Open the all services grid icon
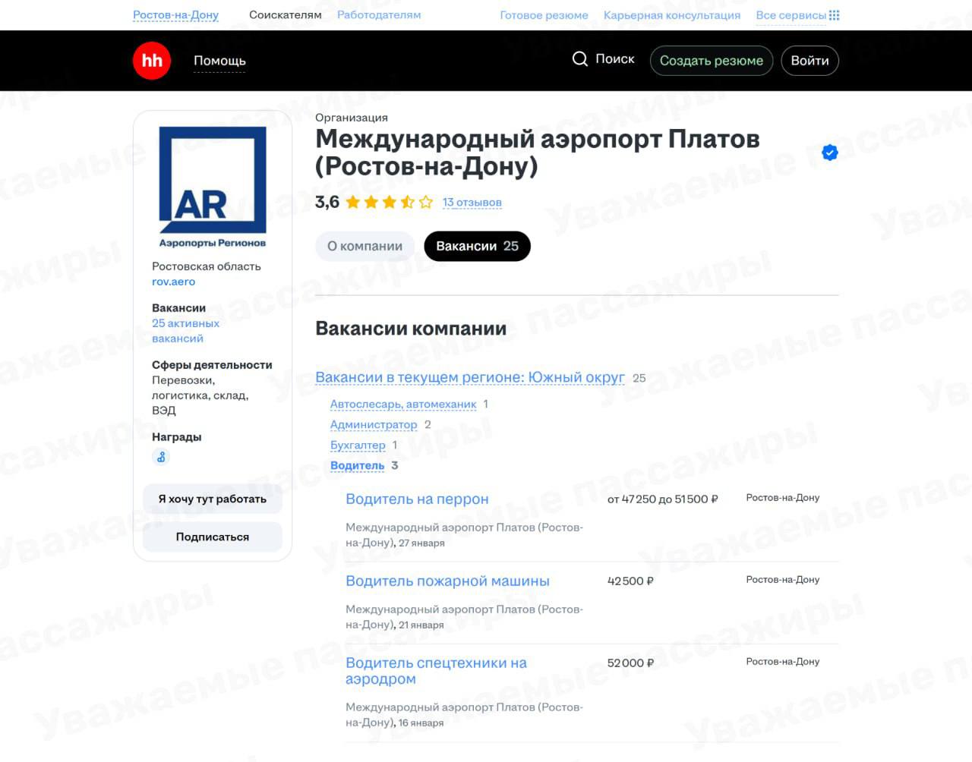Image resolution: width=972 pixels, height=762 pixels. point(835,15)
